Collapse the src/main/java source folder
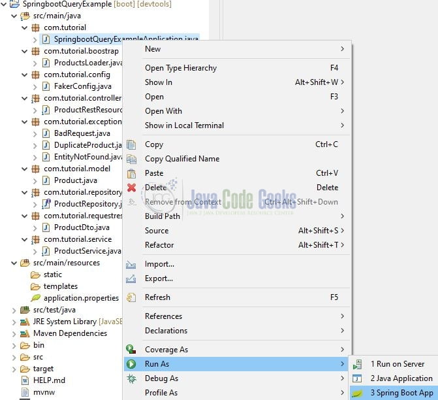This screenshot has height=400, width=438. (x=14, y=16)
